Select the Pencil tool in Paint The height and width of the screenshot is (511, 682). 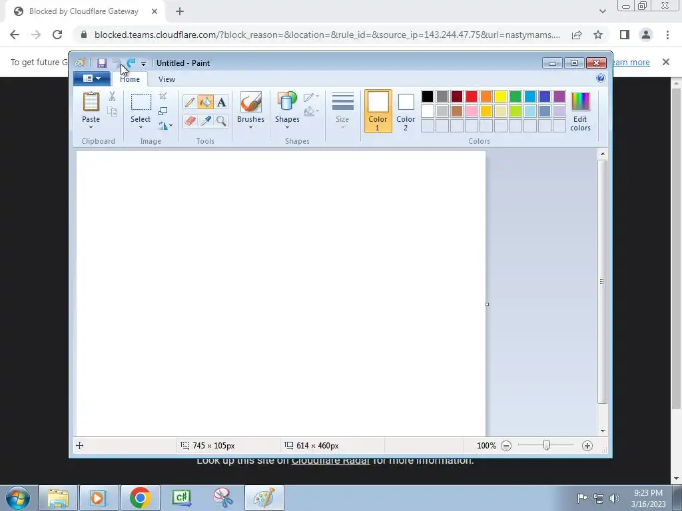[189, 102]
